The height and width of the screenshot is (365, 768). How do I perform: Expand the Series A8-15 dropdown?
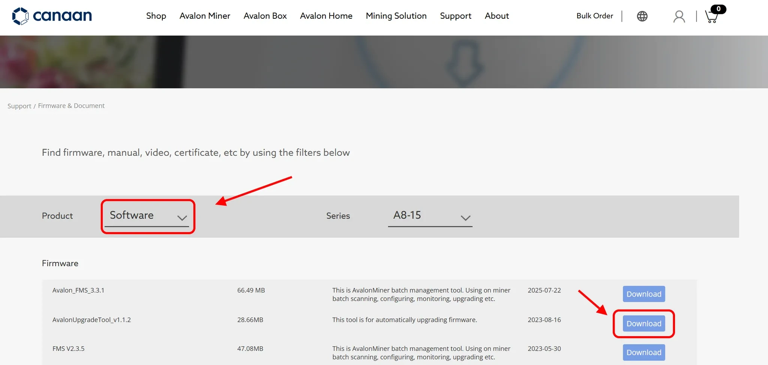pos(430,216)
